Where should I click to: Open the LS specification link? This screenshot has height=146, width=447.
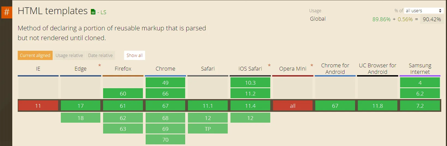tap(103, 12)
